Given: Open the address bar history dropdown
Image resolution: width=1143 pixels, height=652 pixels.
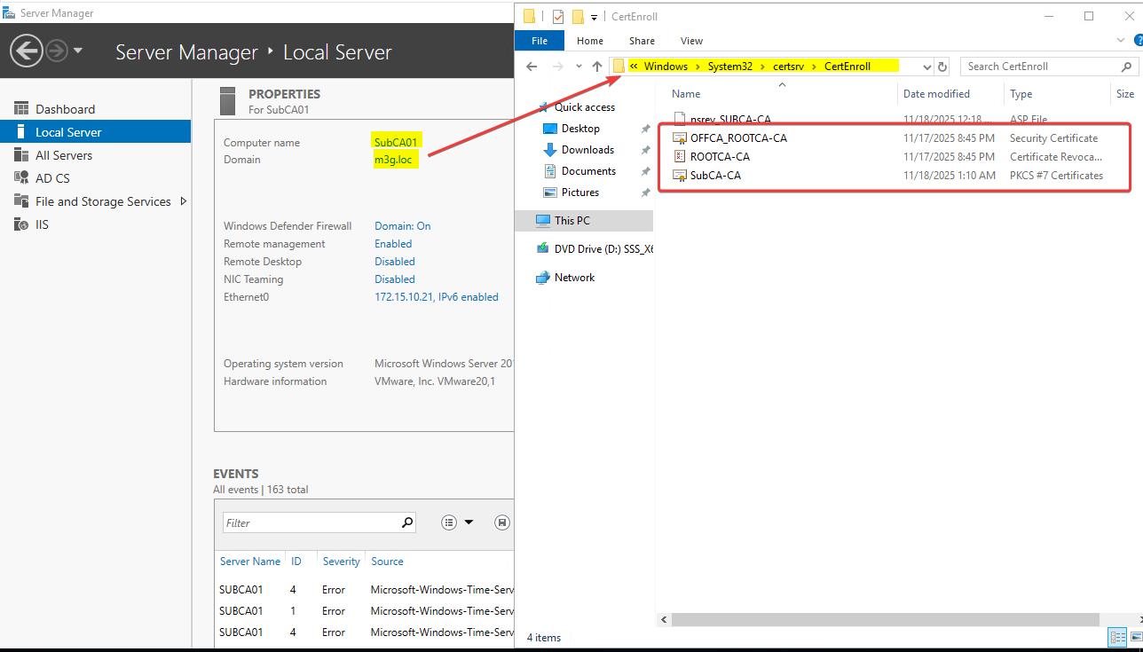Looking at the screenshot, I should [926, 67].
